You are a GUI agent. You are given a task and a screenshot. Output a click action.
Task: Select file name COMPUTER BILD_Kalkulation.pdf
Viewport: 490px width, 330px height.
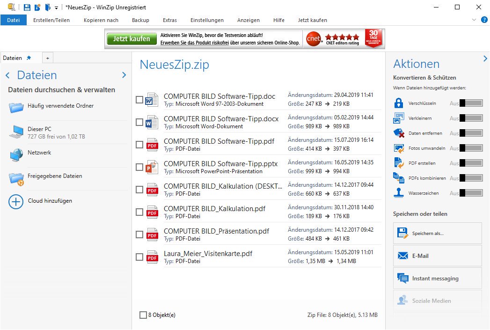click(214, 209)
